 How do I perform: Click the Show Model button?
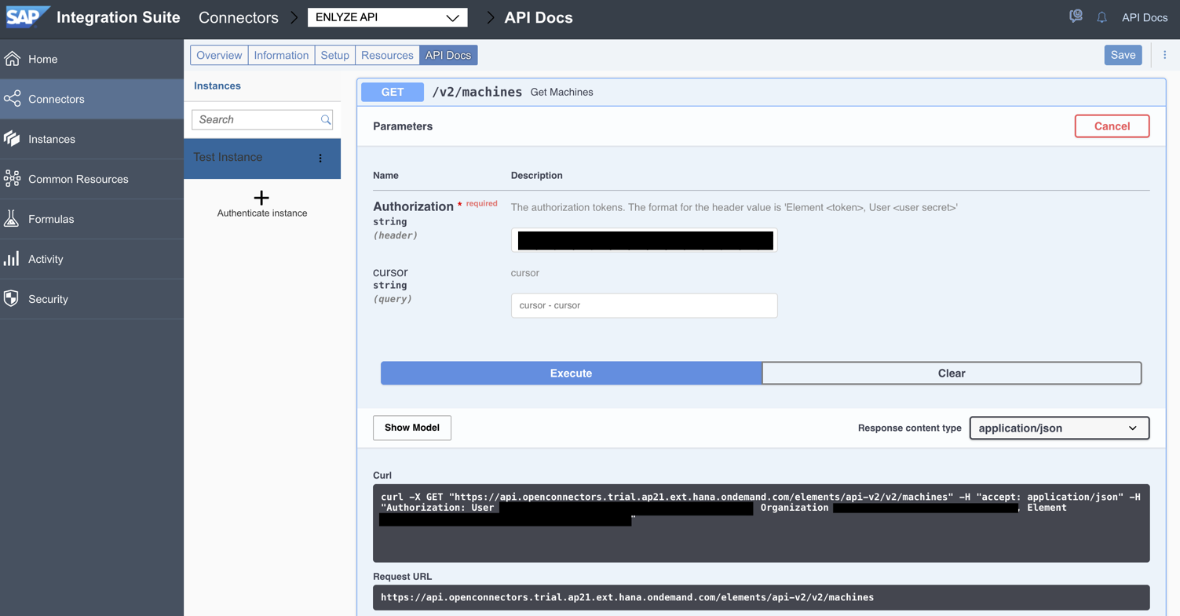[x=411, y=428]
